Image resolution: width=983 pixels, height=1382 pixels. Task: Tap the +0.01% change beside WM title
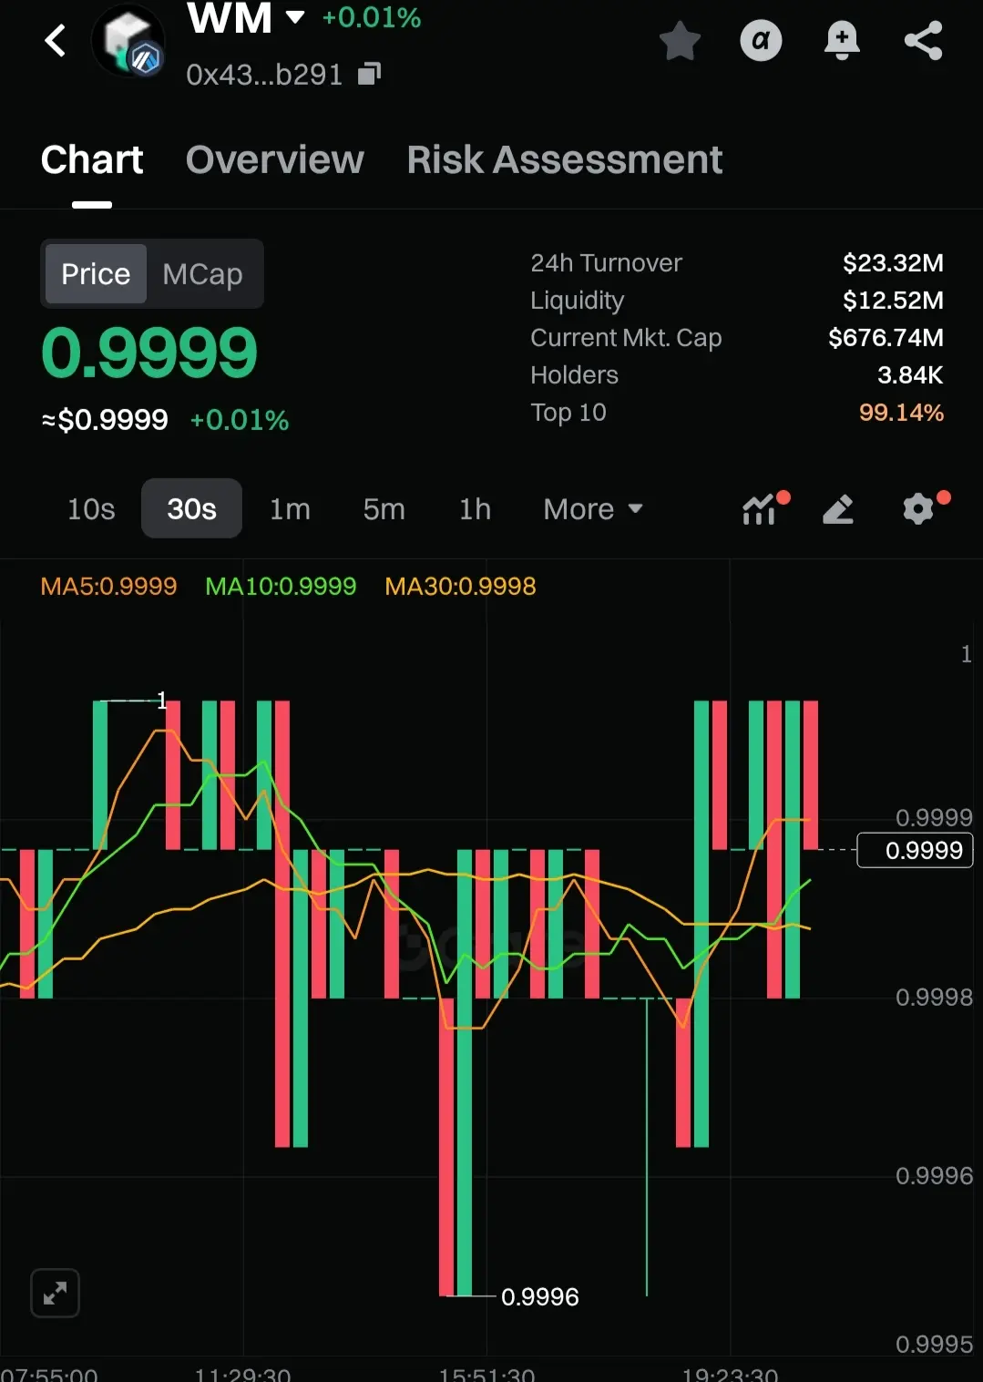[372, 17]
